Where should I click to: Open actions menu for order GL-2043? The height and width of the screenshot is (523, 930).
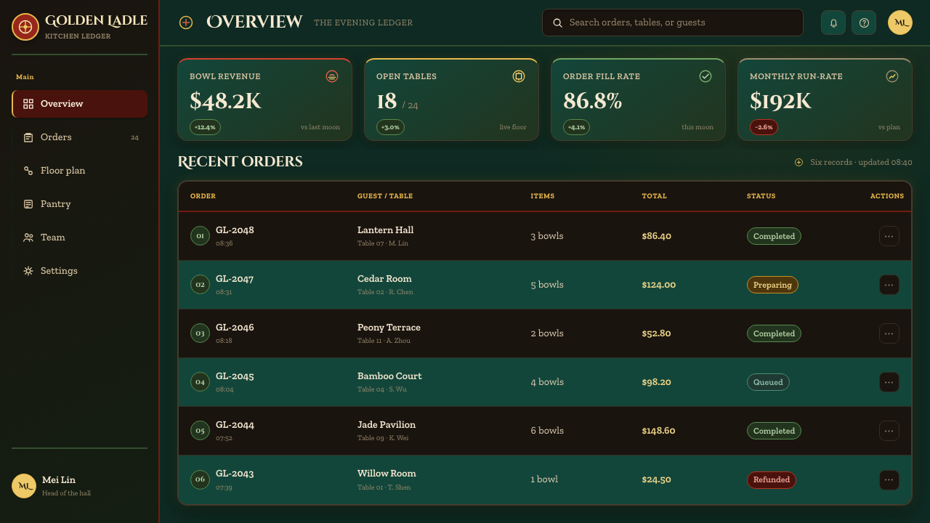coord(889,479)
